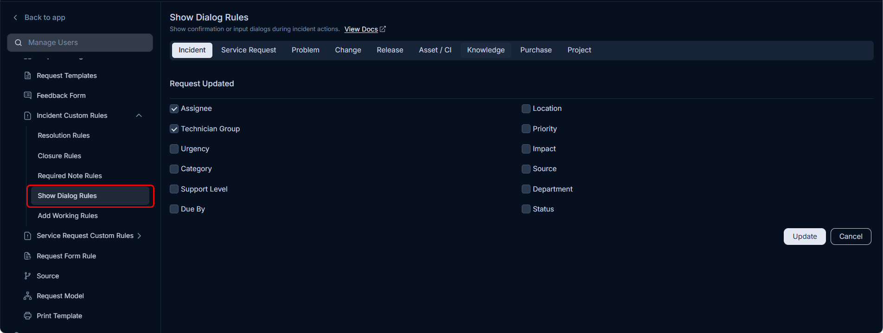Open Resolution Rules in sidebar

coord(64,135)
